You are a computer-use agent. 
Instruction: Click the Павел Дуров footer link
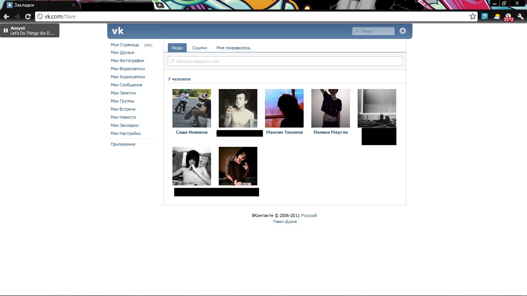click(285, 222)
